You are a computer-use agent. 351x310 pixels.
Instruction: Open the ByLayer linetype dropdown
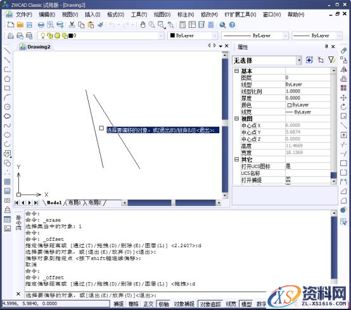tap(286, 36)
